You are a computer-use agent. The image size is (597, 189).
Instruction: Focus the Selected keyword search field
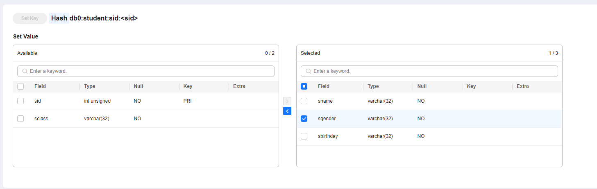point(433,71)
